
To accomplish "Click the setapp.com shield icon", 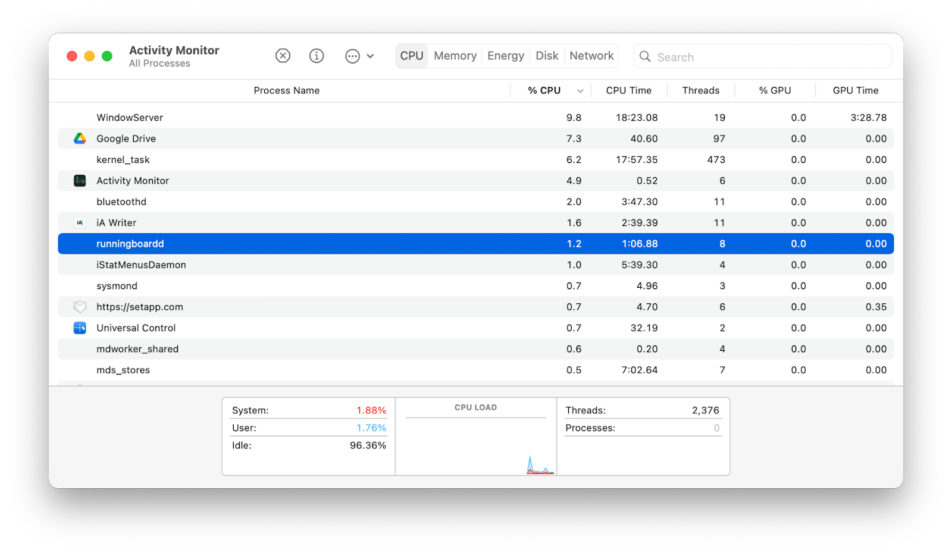I will (80, 307).
